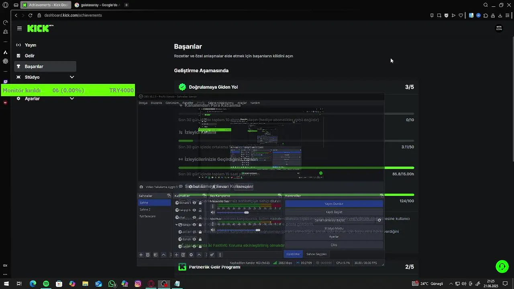Open OBS audio mixer three-dot menu
The width and height of the screenshot is (514, 289).
click(220, 255)
